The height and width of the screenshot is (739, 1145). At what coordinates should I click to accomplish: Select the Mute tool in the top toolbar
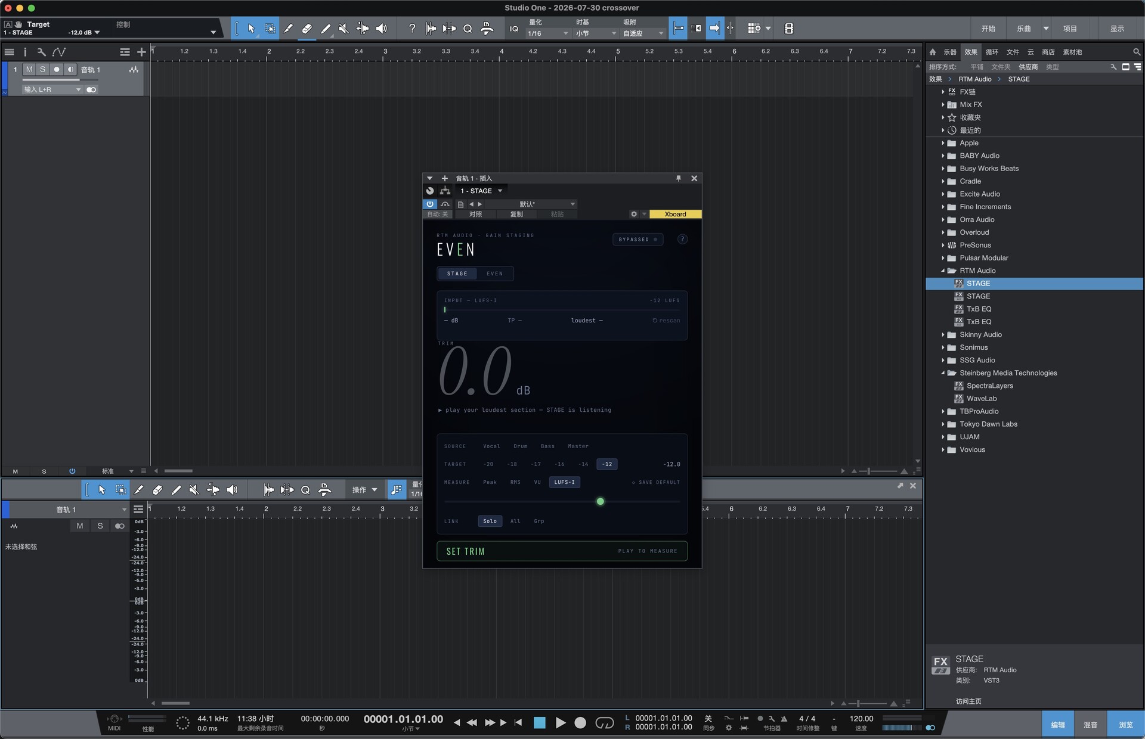click(343, 29)
